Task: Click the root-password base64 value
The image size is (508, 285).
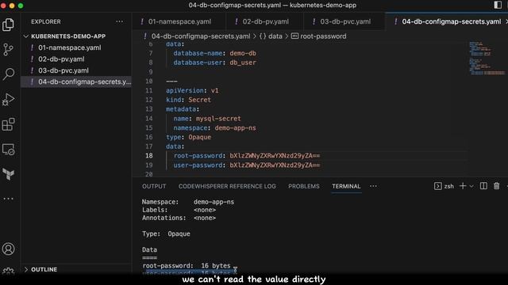Action: (275, 156)
